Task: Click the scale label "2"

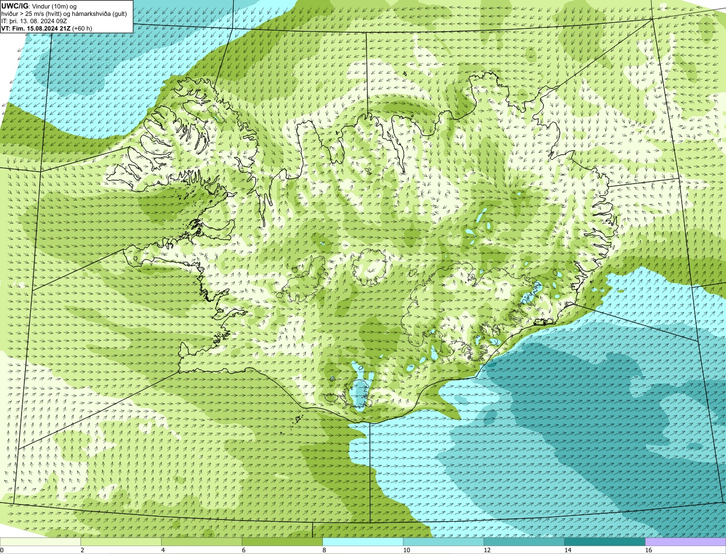Action: 82,550
